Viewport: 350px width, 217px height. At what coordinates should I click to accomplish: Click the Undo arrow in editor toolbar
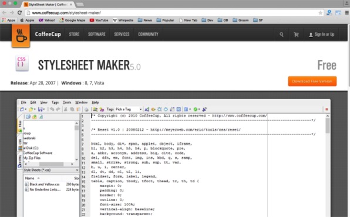52,109
